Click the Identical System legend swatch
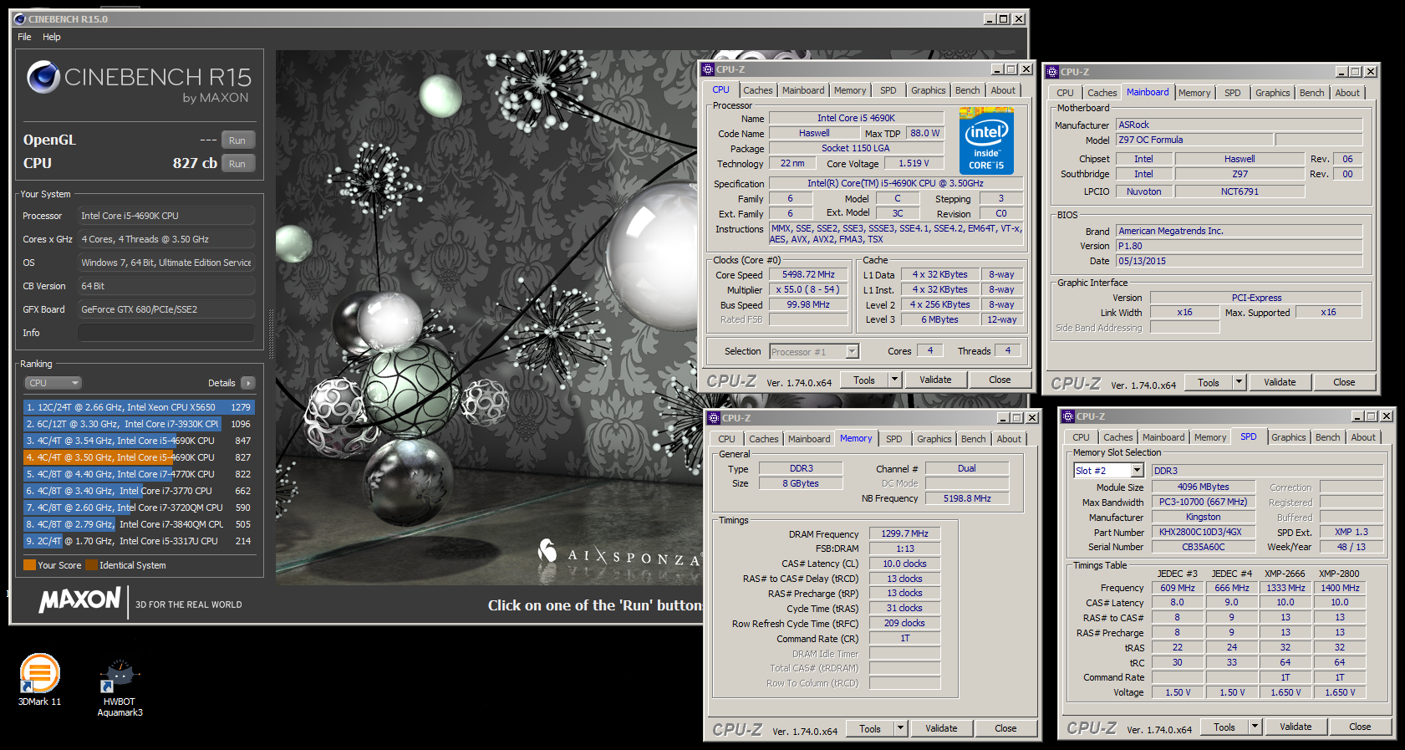The height and width of the screenshot is (750, 1405). click(91, 565)
